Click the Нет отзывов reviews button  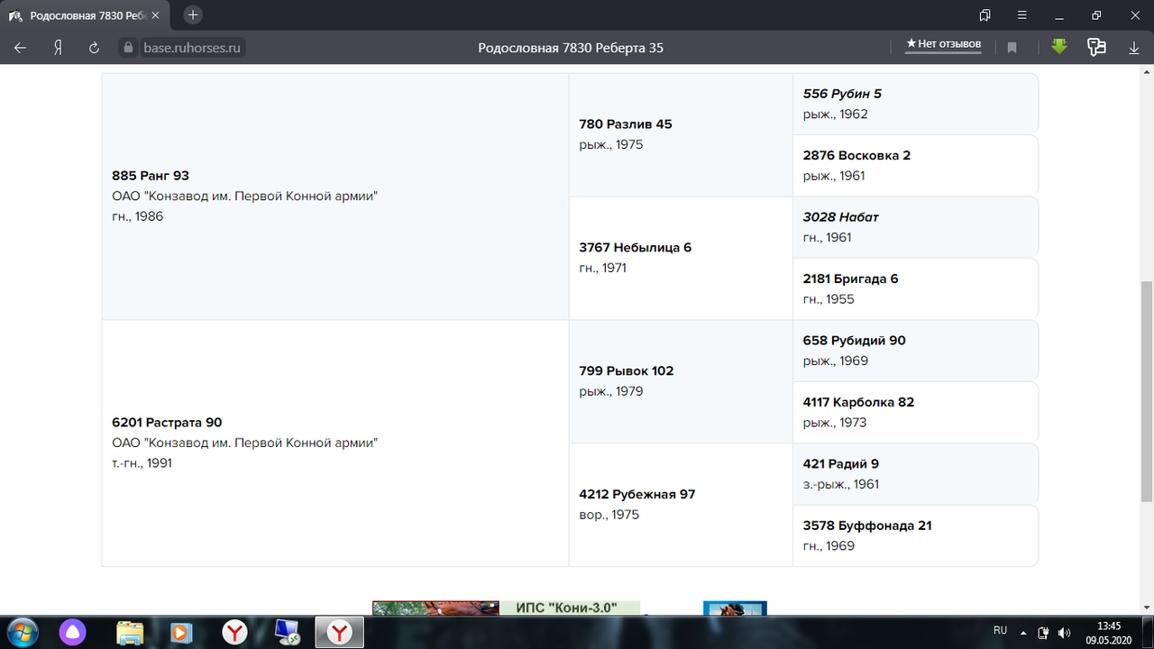943,44
